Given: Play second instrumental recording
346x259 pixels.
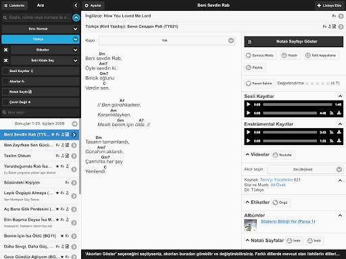Looking at the screenshot, I should [248, 141].
